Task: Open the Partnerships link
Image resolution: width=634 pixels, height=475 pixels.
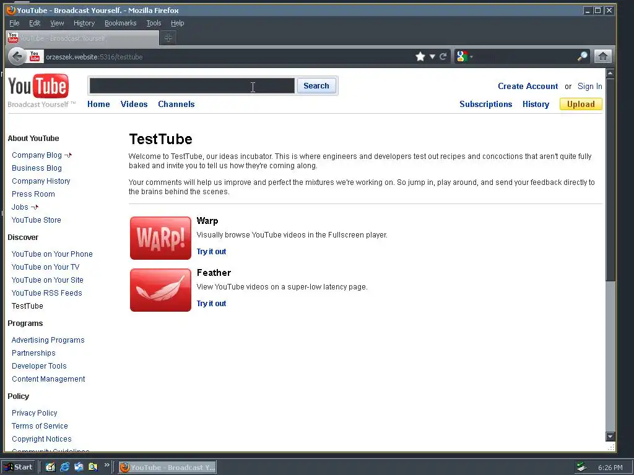Action: tap(33, 353)
